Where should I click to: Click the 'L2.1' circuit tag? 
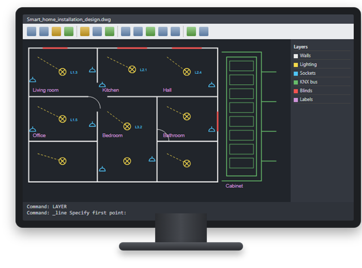[x=143, y=70]
